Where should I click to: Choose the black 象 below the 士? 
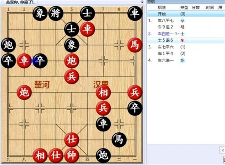click(x=72, y=45)
